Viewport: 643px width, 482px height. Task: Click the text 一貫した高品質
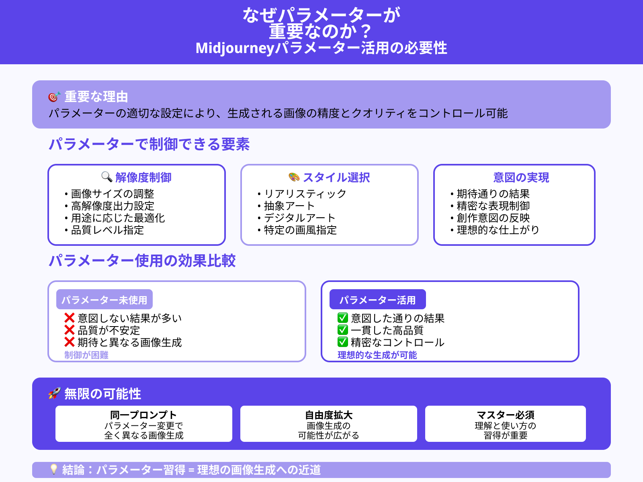387,330
